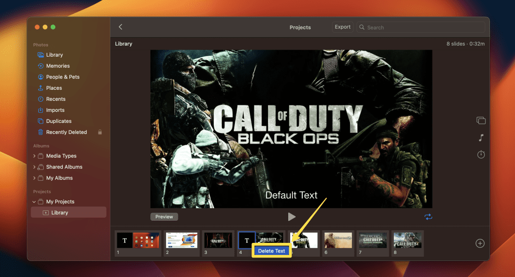
Task: Click the green full screen button
Action: 53,27
